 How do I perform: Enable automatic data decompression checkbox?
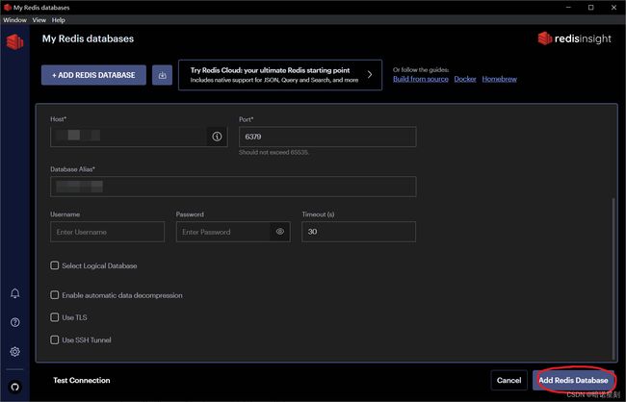[x=55, y=295]
